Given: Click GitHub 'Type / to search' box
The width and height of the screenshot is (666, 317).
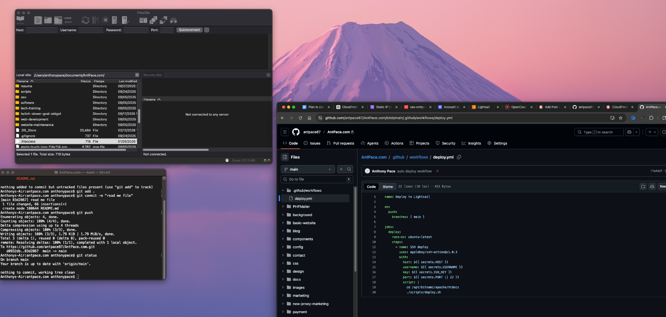Looking at the screenshot, I should tap(599, 132).
